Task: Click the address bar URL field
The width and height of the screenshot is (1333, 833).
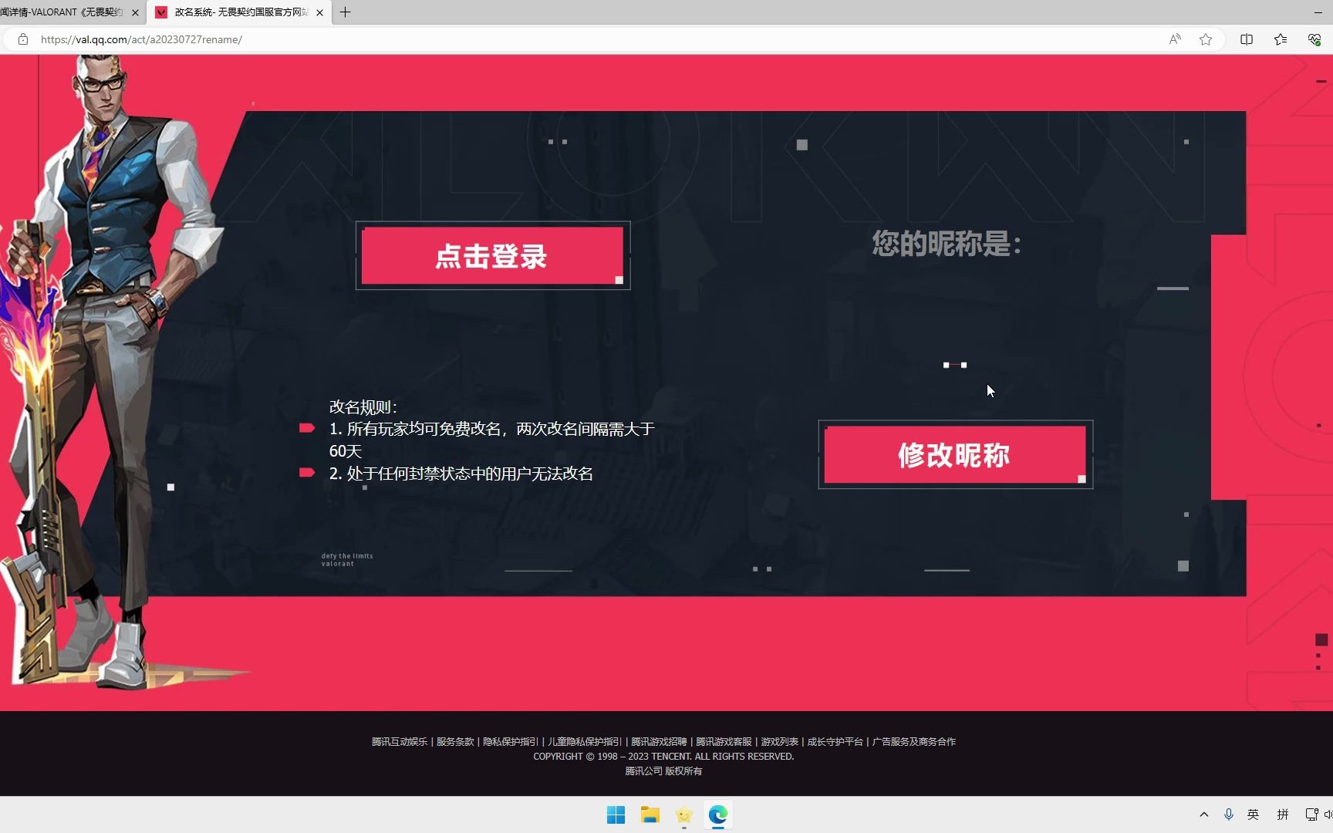Action: (x=602, y=39)
